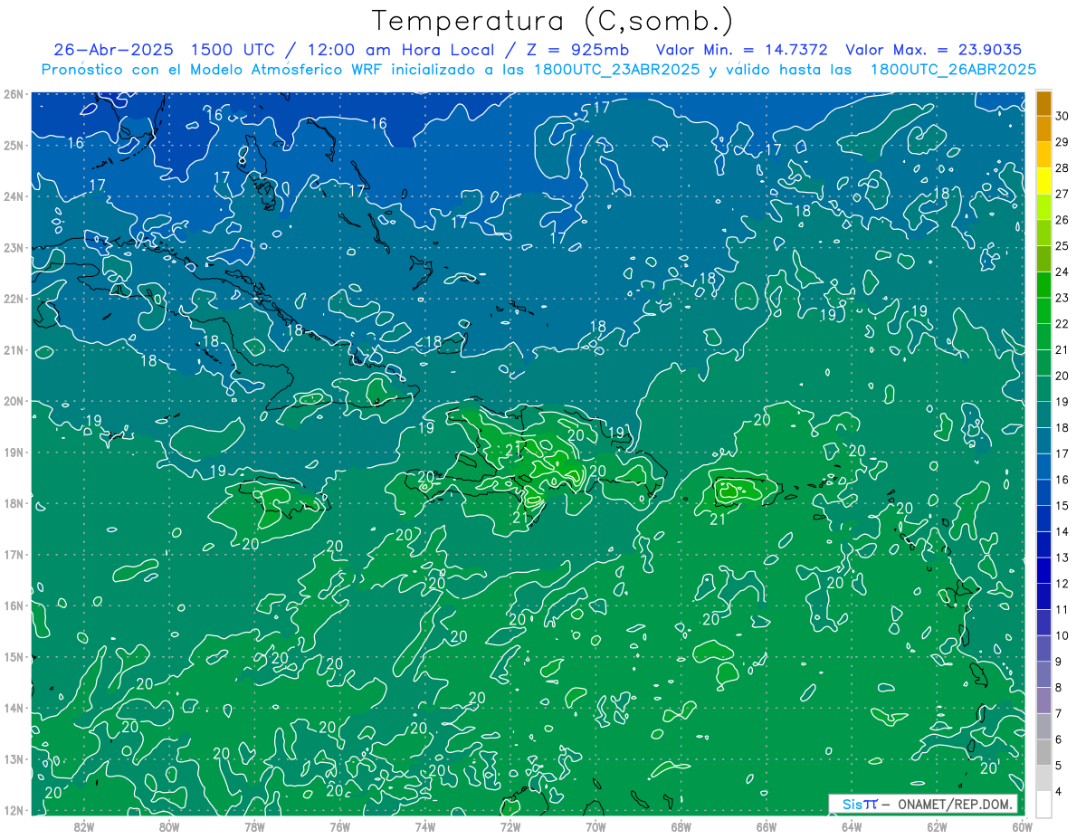Click the color scale value 23

tap(1062, 298)
